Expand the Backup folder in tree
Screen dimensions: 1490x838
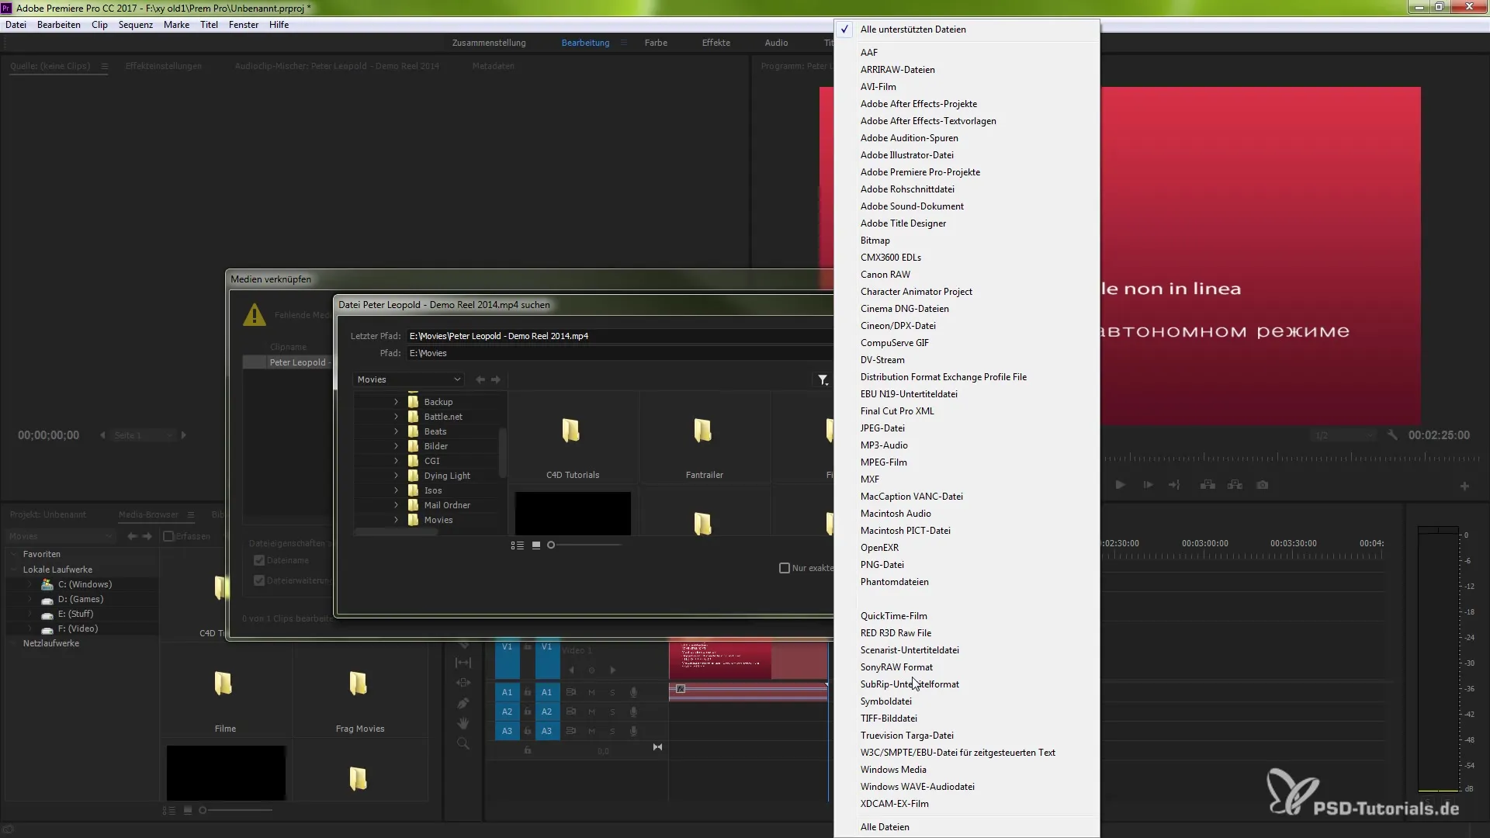pyautogui.click(x=396, y=403)
